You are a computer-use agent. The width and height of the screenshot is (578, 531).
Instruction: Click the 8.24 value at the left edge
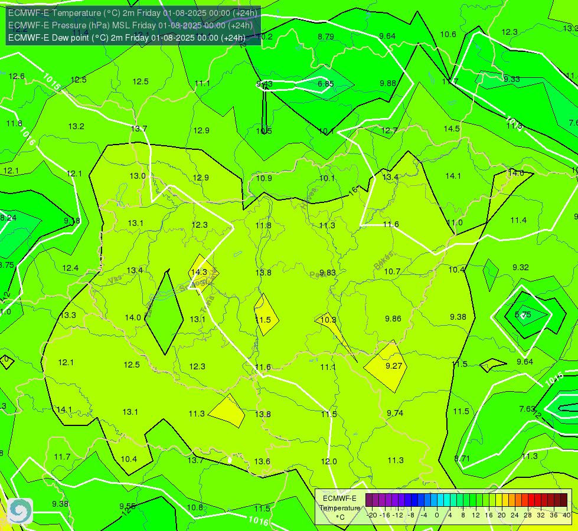point(8,218)
